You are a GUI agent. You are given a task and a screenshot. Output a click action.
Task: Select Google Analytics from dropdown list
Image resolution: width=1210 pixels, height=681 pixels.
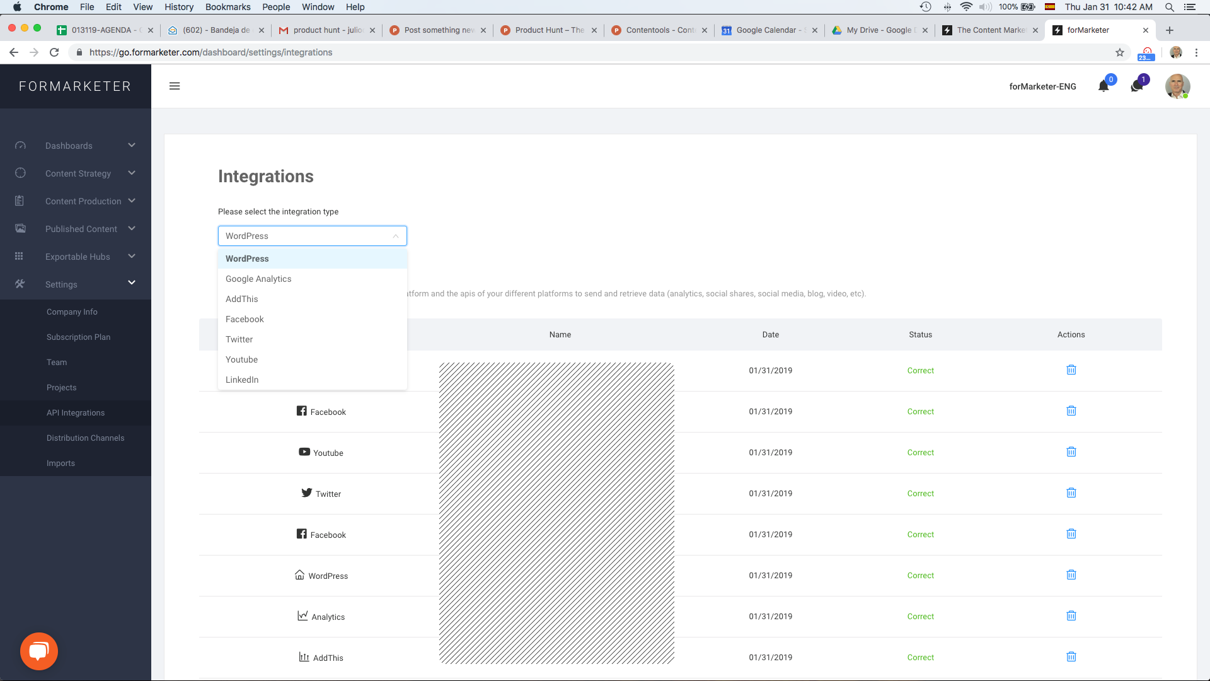coord(258,279)
